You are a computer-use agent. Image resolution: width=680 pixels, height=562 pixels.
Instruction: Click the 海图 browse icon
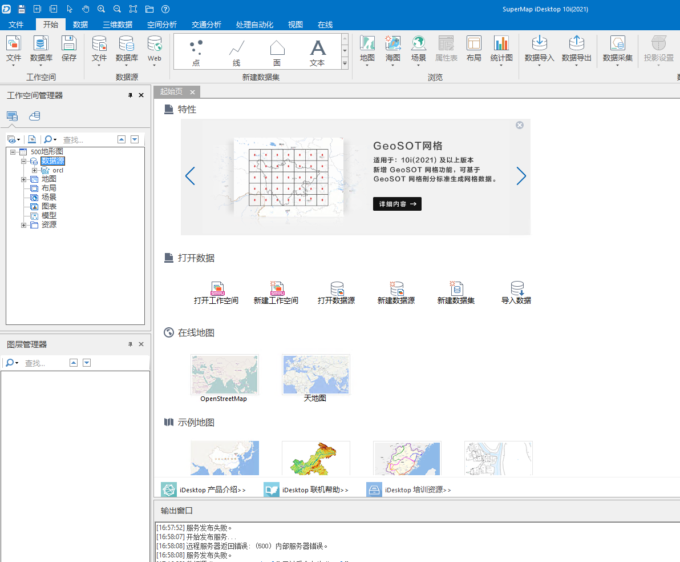(393, 50)
